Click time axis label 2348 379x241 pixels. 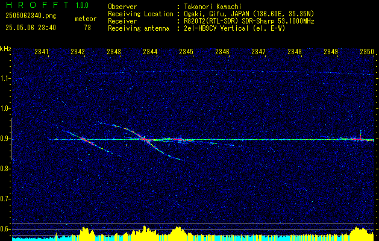(x=295, y=52)
